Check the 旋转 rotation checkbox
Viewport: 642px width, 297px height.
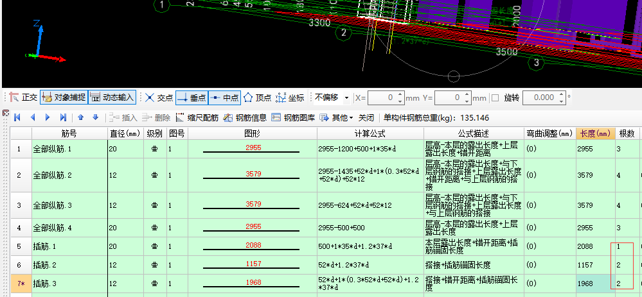coord(495,98)
